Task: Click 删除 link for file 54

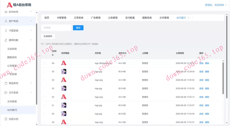Action: 207,80
